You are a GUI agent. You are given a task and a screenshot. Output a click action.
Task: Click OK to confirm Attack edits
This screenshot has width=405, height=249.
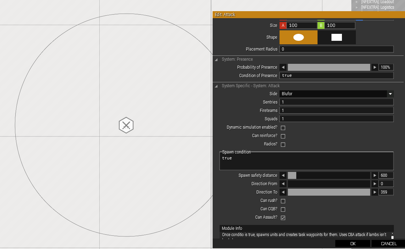(x=353, y=243)
